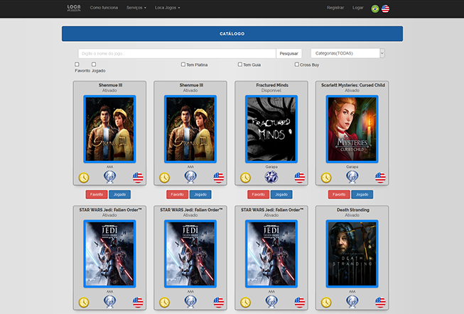Screen dimensions: 464x314
Task: Mark second Shenmue III as Jogado
Action: click(200, 194)
